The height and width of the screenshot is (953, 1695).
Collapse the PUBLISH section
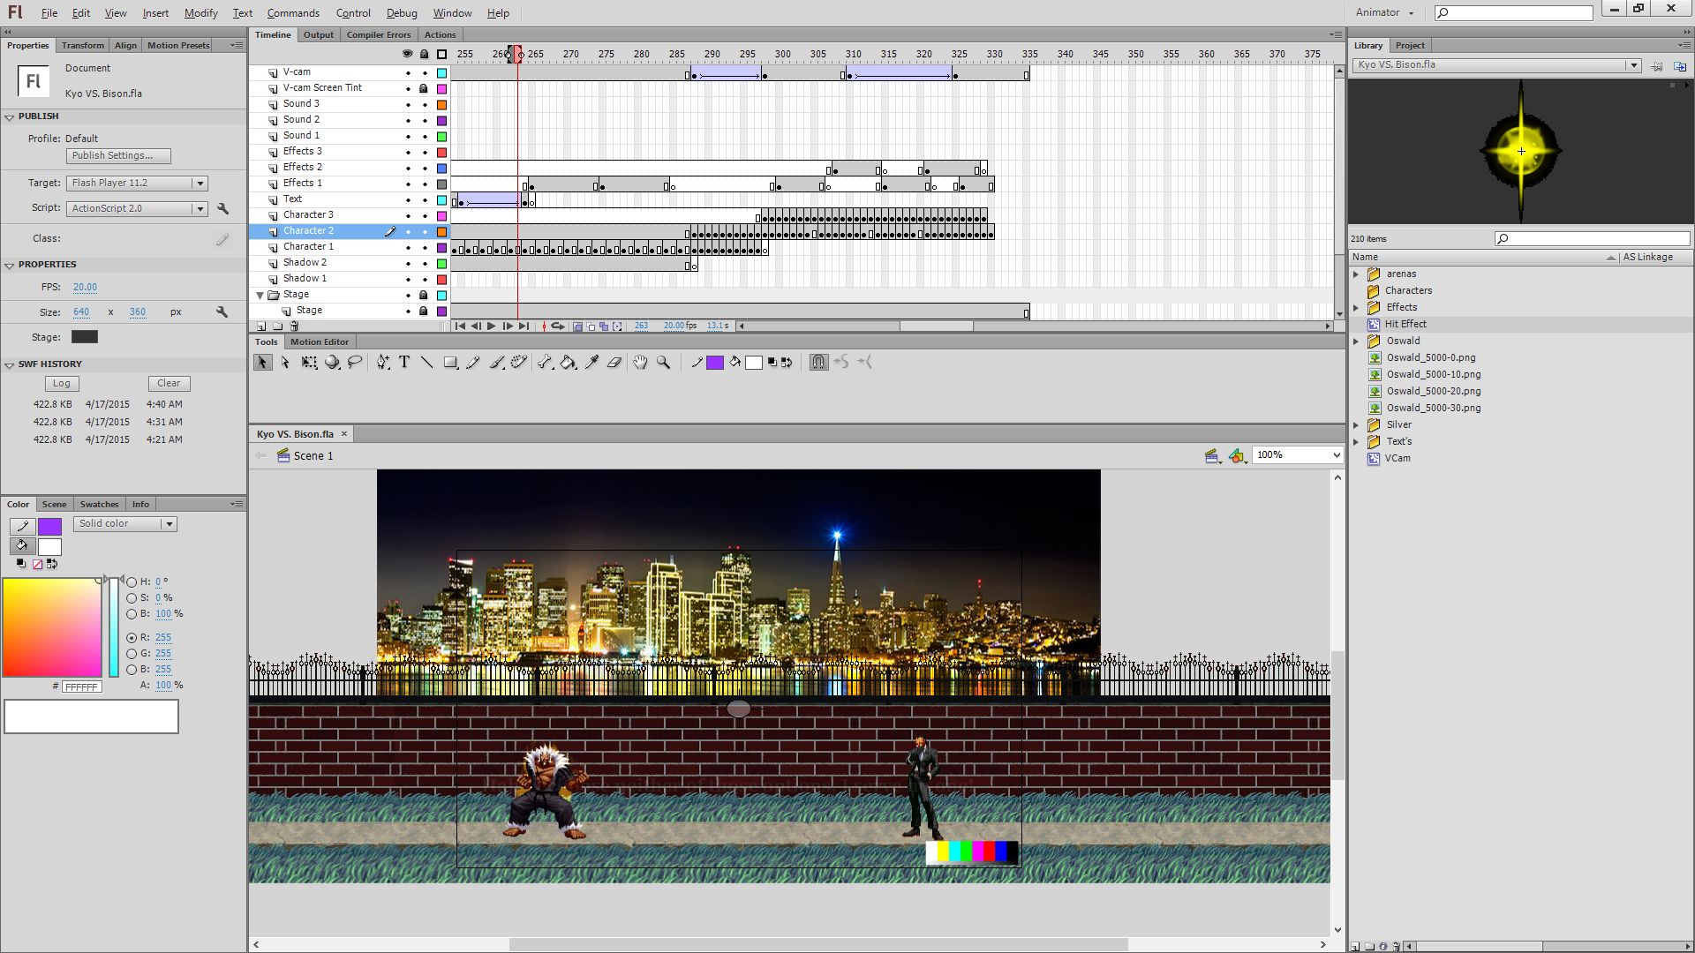(x=9, y=116)
